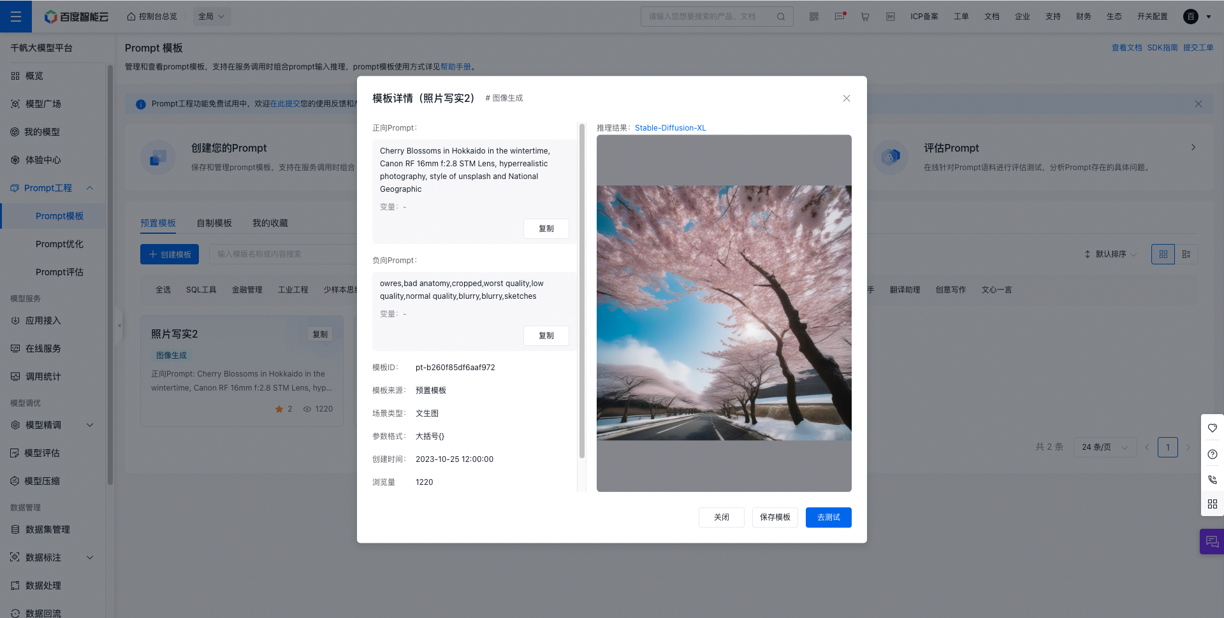Open the 默认排序 sort dropdown

click(x=1111, y=254)
